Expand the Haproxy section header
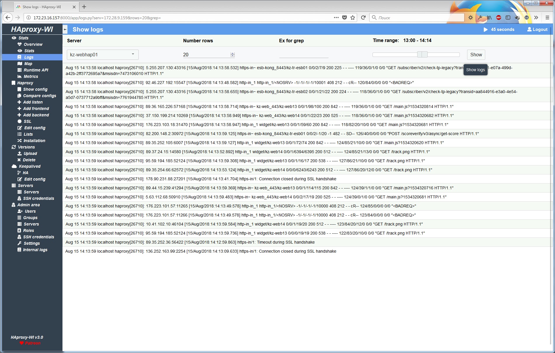Image resolution: width=555 pixels, height=353 pixels. (25, 83)
